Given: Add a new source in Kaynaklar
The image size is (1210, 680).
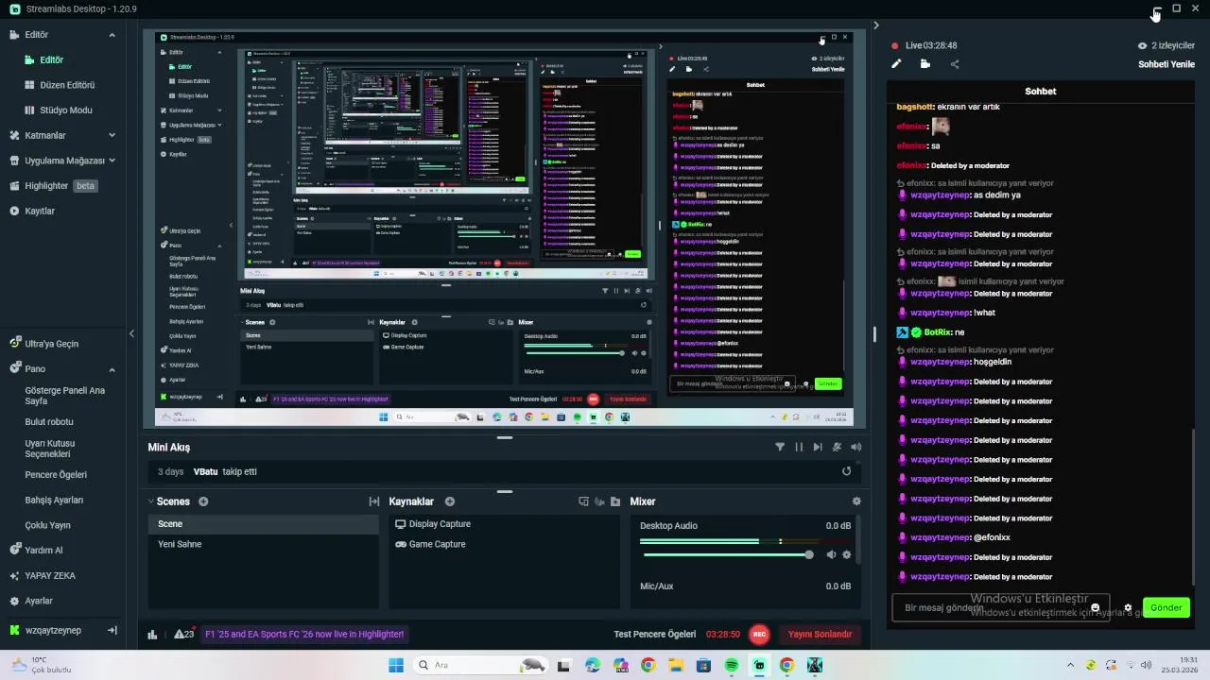Looking at the screenshot, I should point(450,501).
